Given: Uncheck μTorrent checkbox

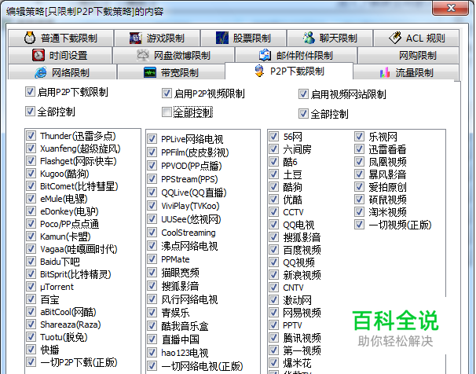Looking at the screenshot, I should point(31,287).
